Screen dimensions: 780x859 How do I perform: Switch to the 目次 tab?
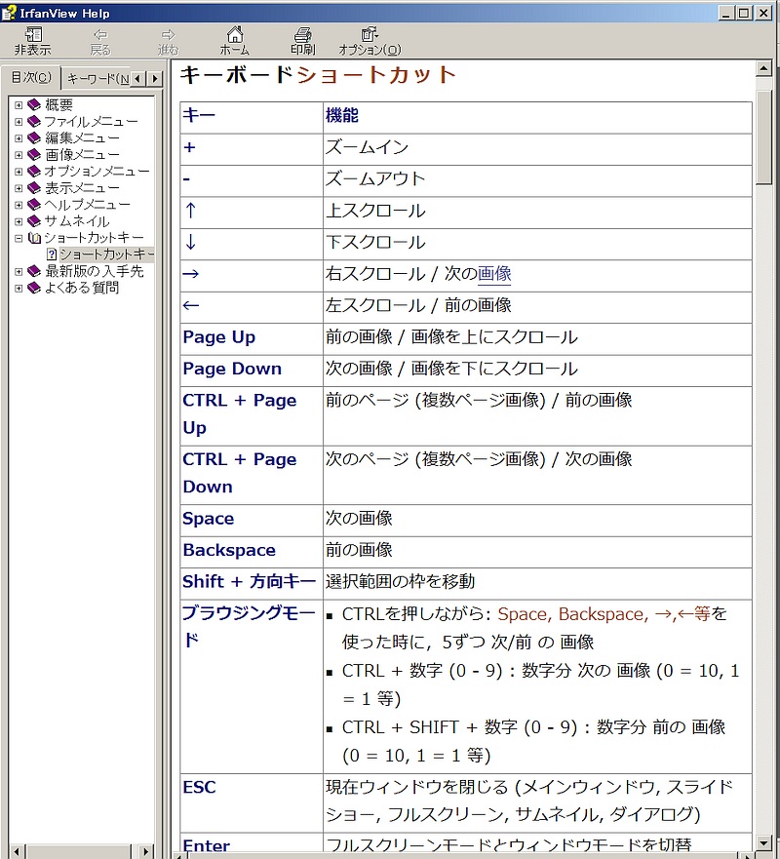click(x=30, y=78)
